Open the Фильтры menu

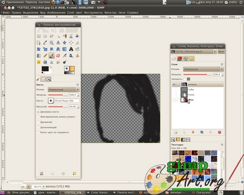coord(110,13)
